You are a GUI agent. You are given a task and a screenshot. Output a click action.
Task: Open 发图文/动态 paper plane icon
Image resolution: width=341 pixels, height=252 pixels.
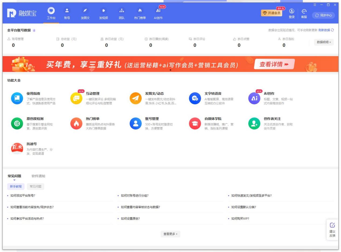tap(135, 98)
